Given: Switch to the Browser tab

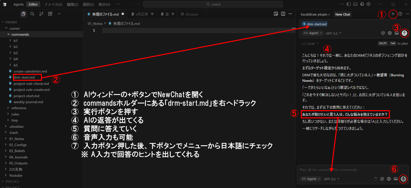Looking at the screenshot, I should 190,14.
